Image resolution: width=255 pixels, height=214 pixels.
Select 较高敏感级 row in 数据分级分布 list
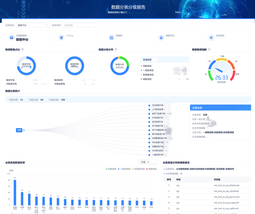pyautogui.click(x=165, y=75)
